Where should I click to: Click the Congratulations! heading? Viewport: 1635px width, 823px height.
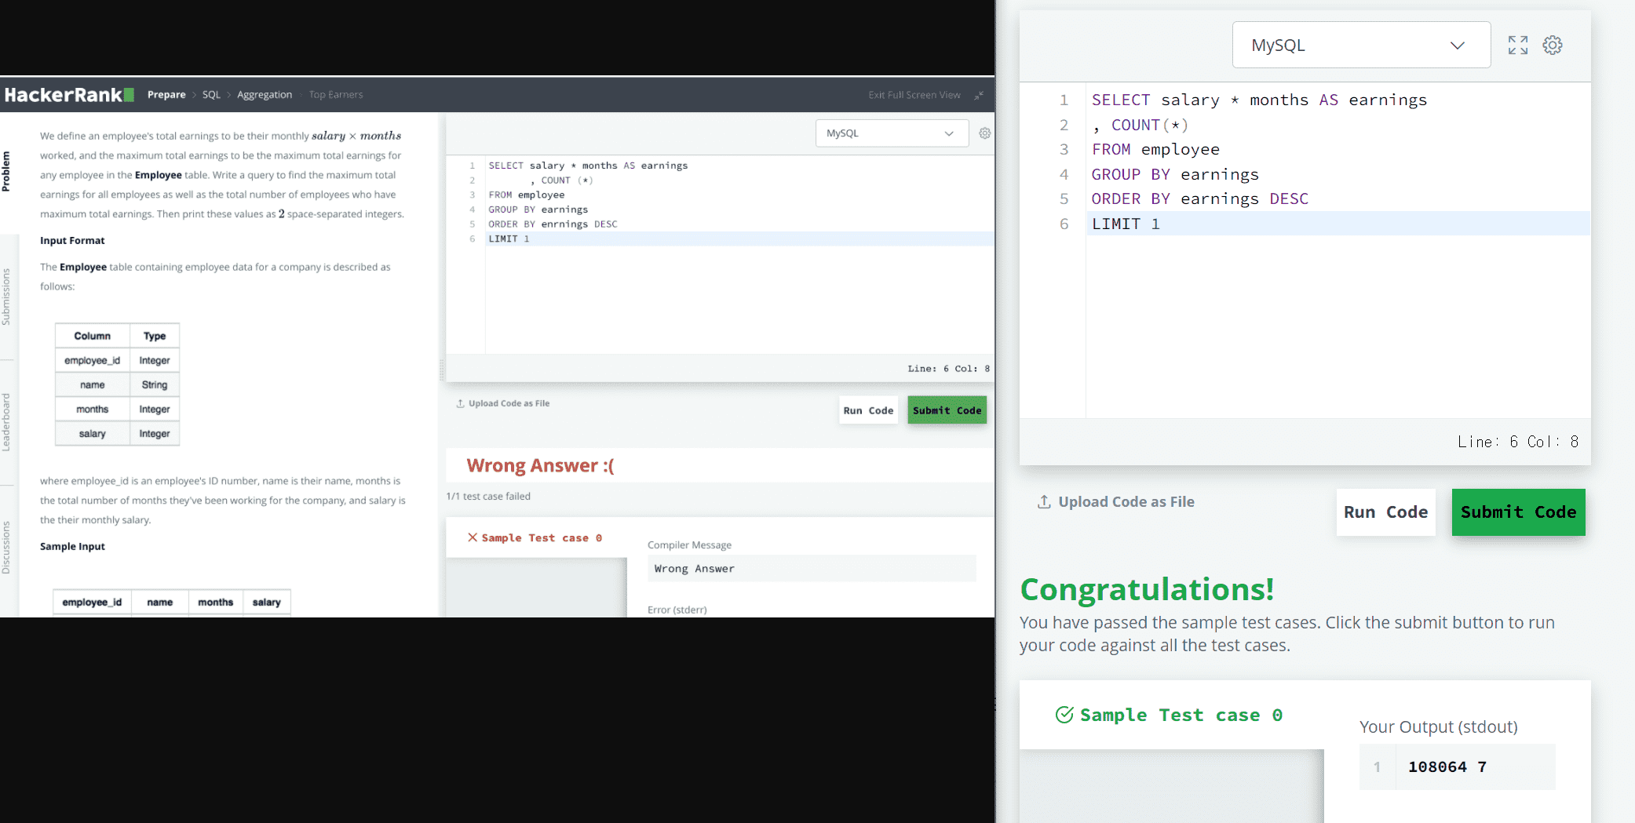[x=1146, y=589]
